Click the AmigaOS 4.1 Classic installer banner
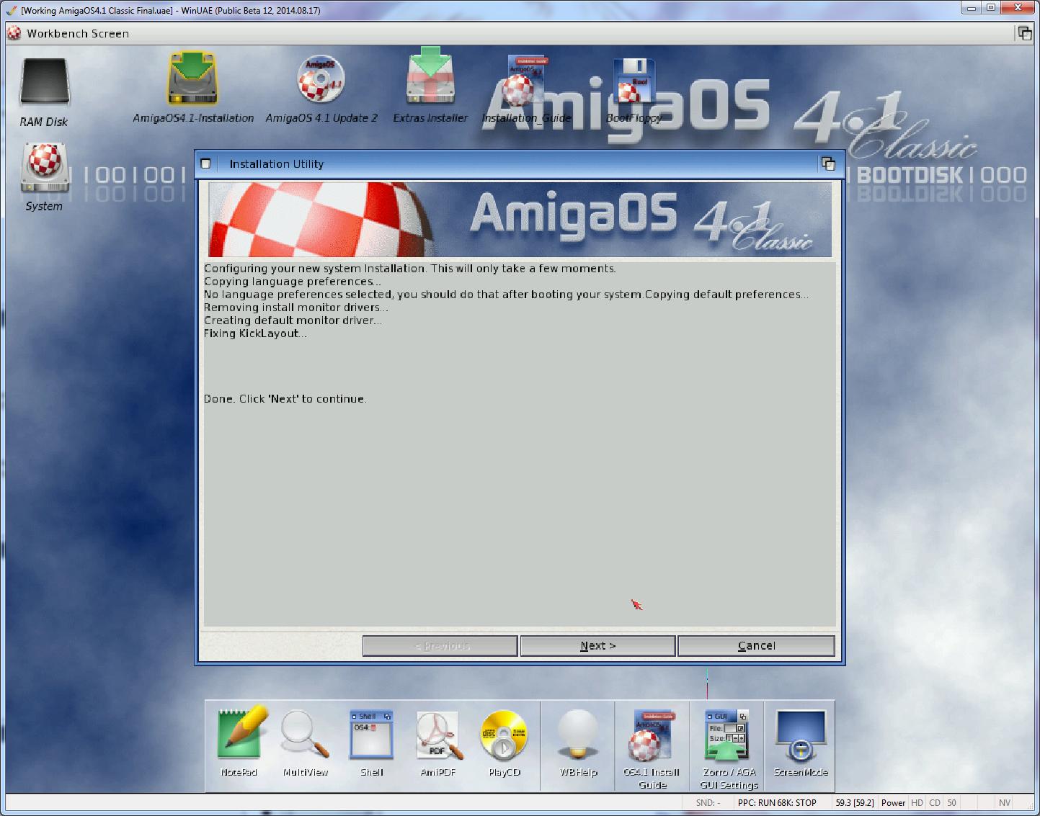Image resolution: width=1040 pixels, height=816 pixels. (520, 219)
